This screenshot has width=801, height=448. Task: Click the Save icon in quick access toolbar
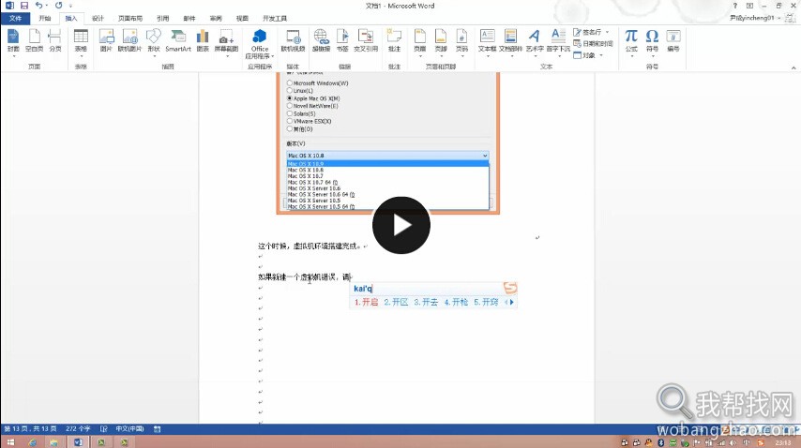24,6
